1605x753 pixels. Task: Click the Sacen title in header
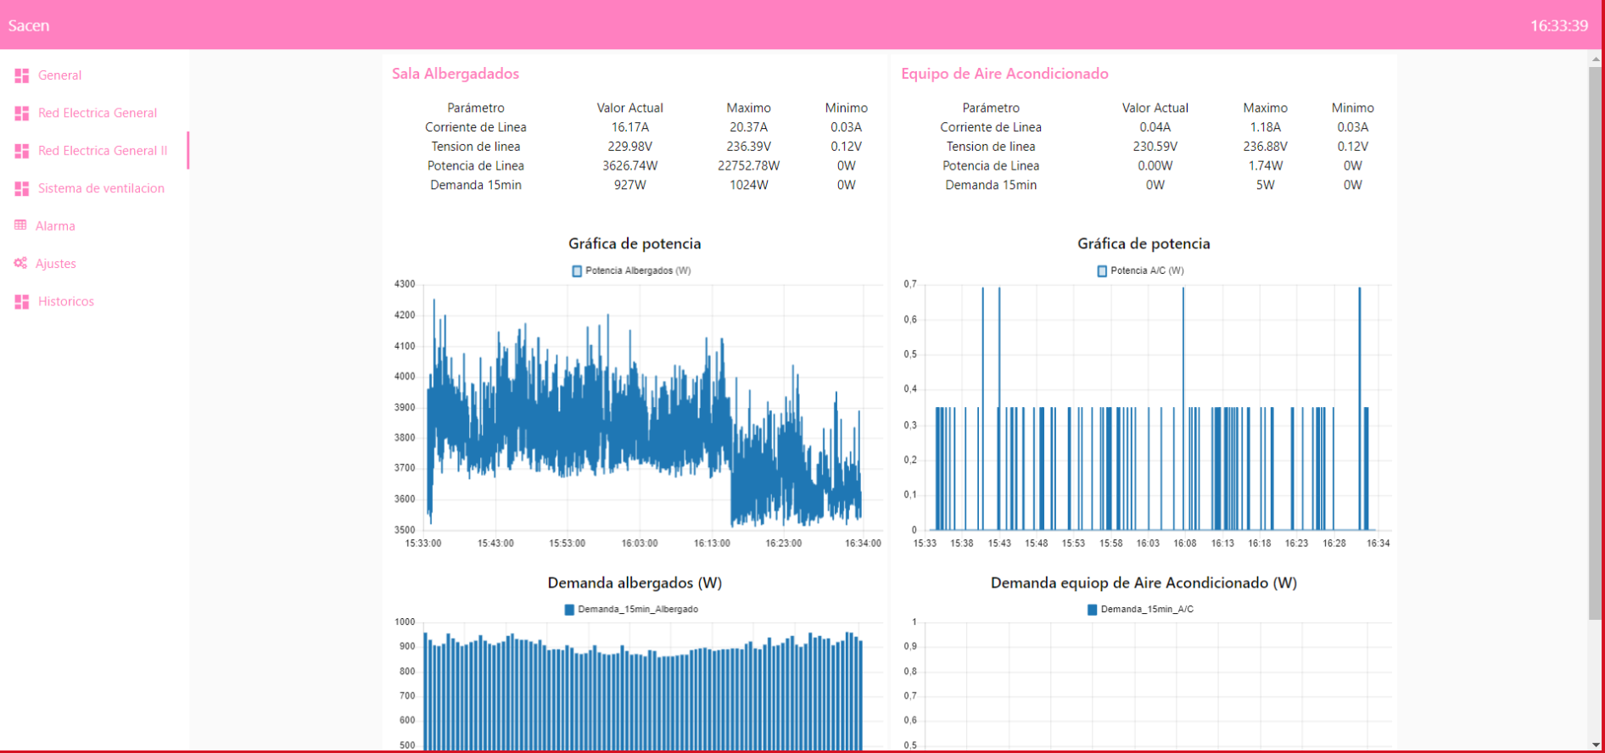coord(29,25)
